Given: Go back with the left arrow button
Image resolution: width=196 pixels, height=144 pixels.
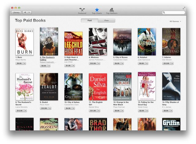Looking at the screenshot, I should tap(25, 12).
